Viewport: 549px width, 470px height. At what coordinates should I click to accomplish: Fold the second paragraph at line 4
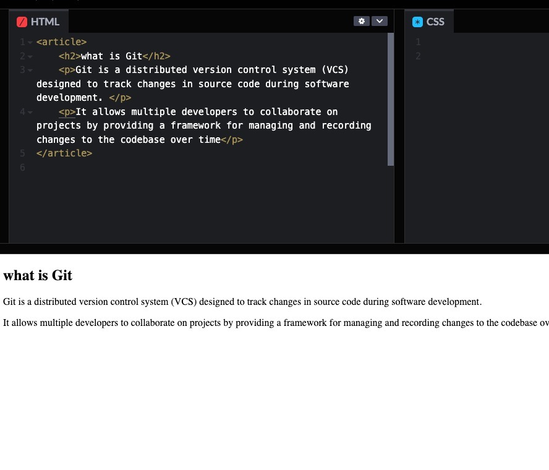[x=30, y=112]
